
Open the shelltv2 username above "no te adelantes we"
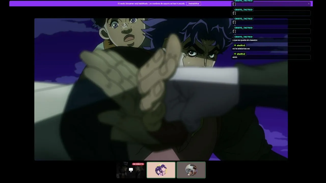(241, 45)
